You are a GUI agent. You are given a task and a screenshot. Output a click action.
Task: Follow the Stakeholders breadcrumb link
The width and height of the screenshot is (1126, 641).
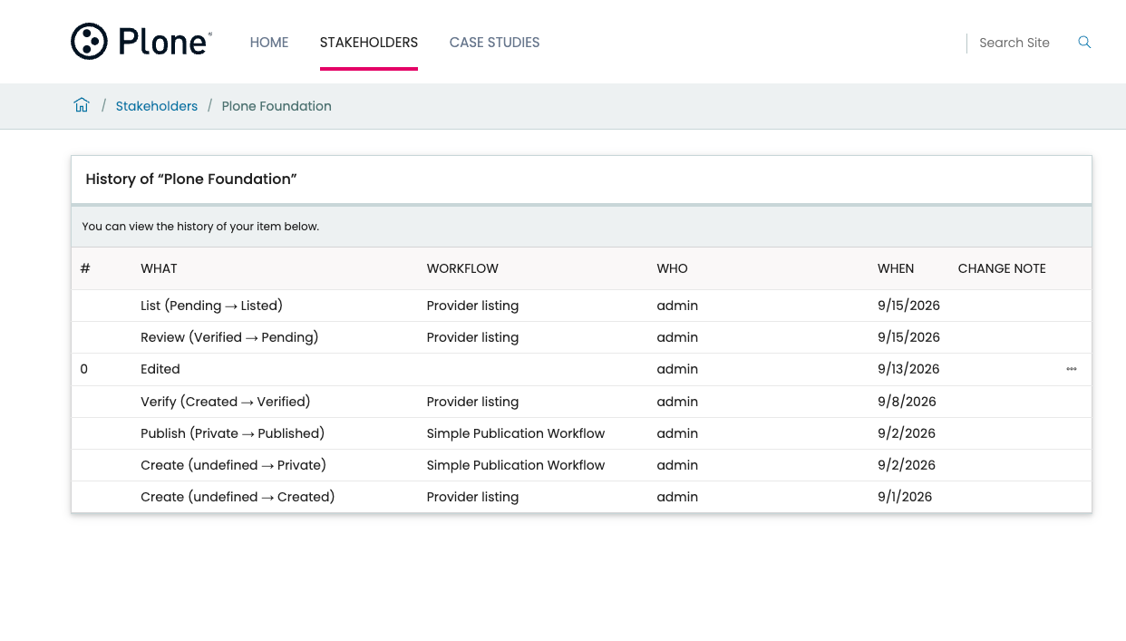(157, 106)
